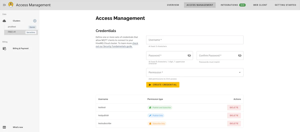Open the Permission dropdown
This screenshot has width=300, height=132.
(x=195, y=72)
